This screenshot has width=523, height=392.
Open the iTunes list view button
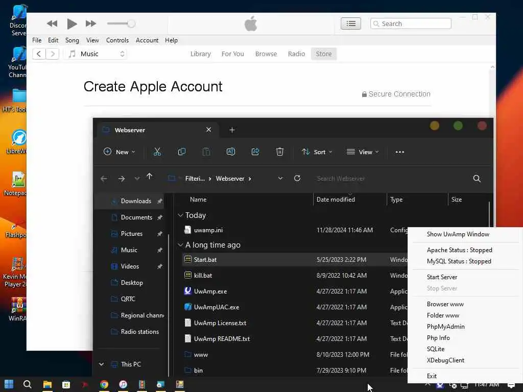(x=350, y=23)
